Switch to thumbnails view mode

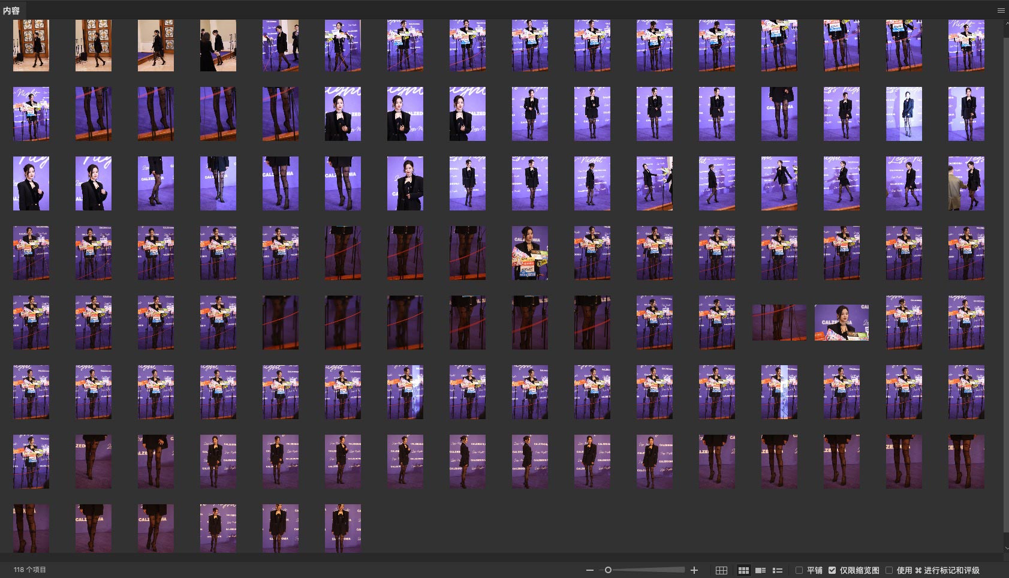743,570
